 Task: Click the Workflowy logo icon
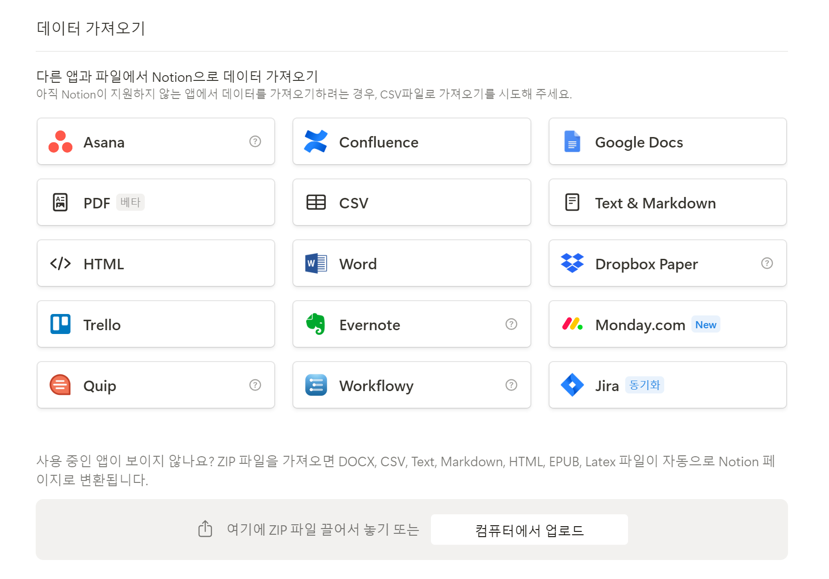point(316,385)
